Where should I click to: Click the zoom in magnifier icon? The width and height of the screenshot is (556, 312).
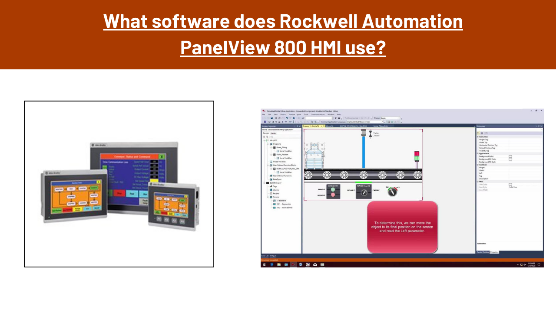tap(312, 122)
